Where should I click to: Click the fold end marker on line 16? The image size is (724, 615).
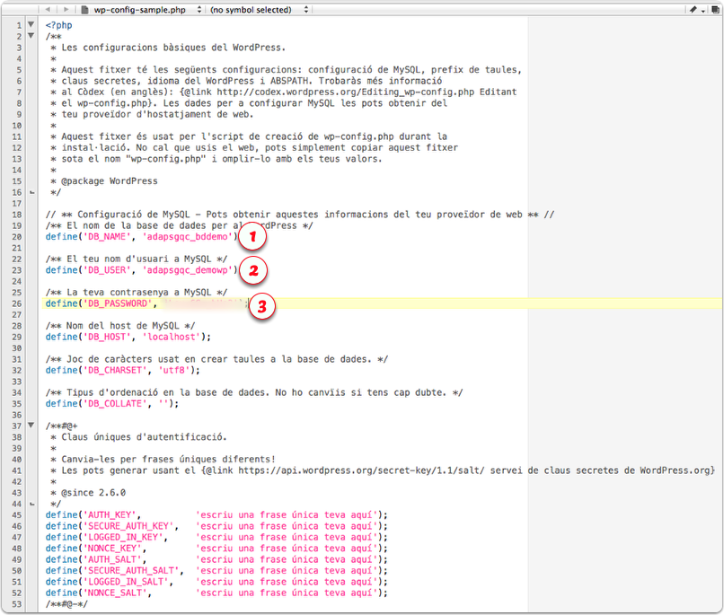tap(31, 192)
